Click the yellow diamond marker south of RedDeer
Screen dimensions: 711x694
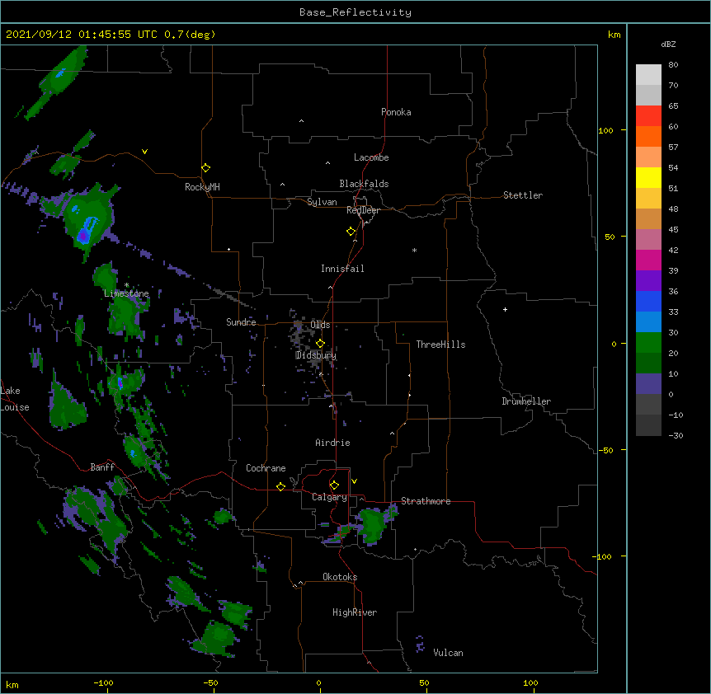351,232
